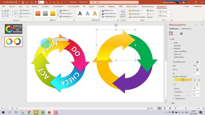Open the iSpring Suite 9 tab
205x115 pixels.
[132, 6]
